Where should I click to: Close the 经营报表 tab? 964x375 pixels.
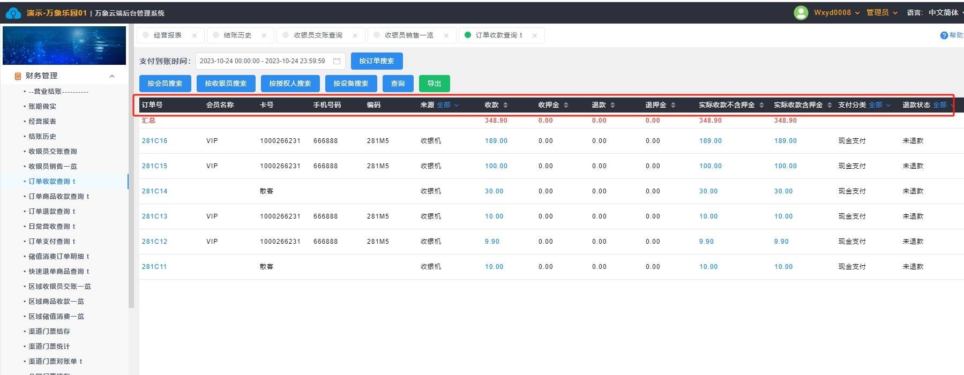tap(194, 35)
